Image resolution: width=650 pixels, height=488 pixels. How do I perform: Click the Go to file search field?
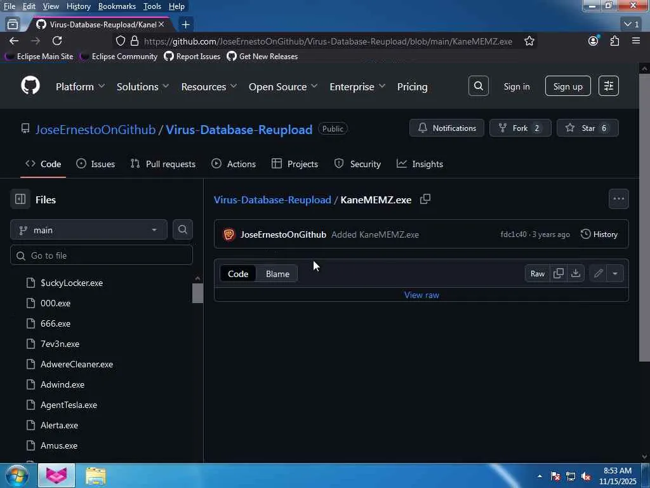pos(101,255)
